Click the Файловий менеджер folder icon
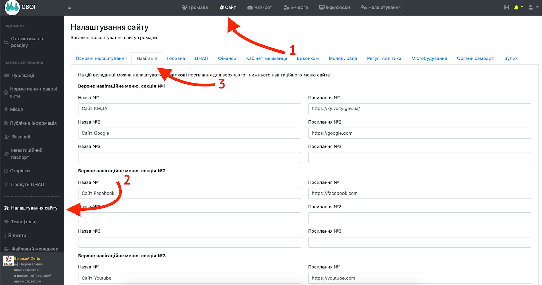 [7, 249]
